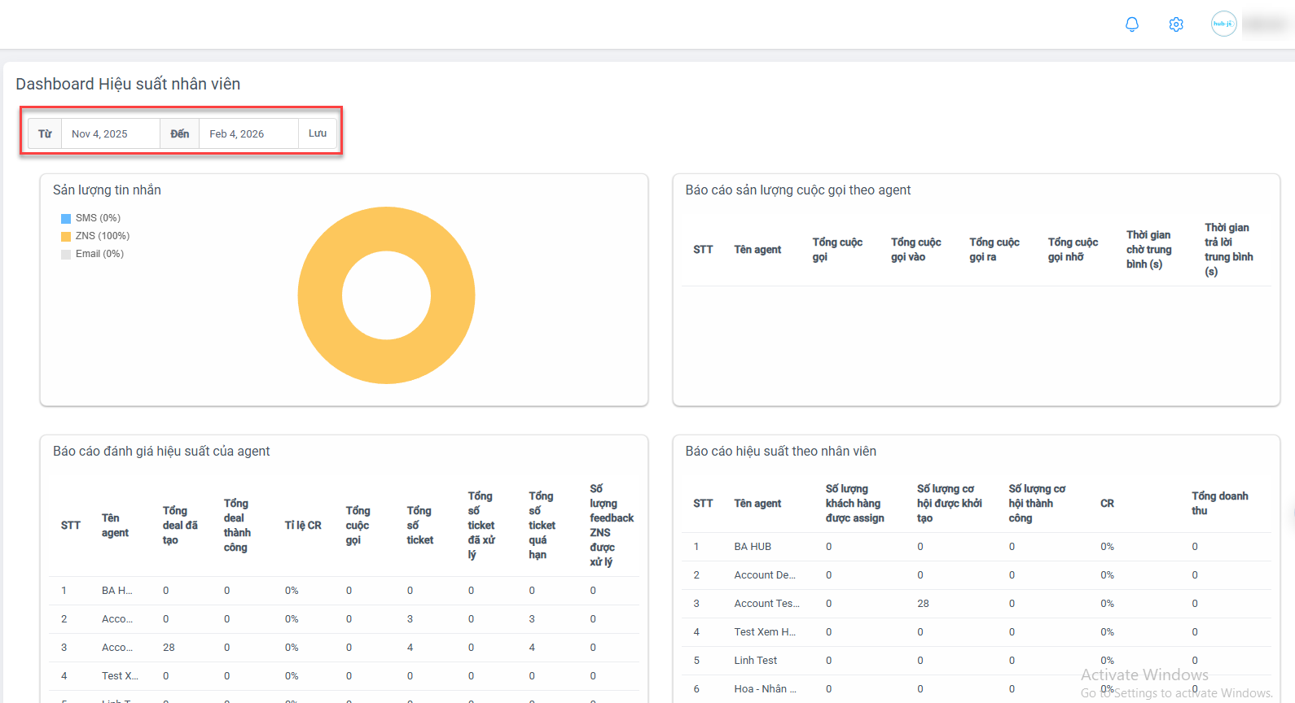Image resolution: width=1295 pixels, height=703 pixels.
Task: Click the Thời gian chờ trung bình header
Action: pyautogui.click(x=1148, y=250)
